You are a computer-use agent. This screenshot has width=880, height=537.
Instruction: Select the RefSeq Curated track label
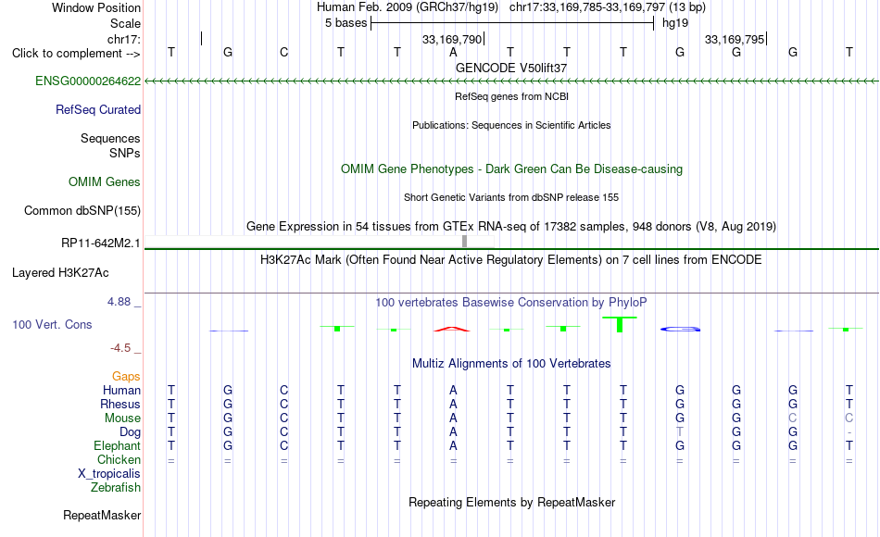(x=97, y=109)
